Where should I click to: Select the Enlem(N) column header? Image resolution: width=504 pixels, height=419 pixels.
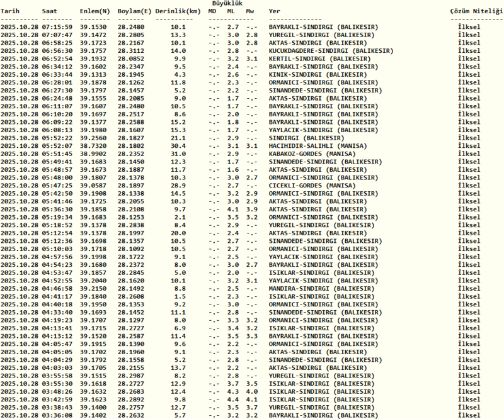point(94,12)
